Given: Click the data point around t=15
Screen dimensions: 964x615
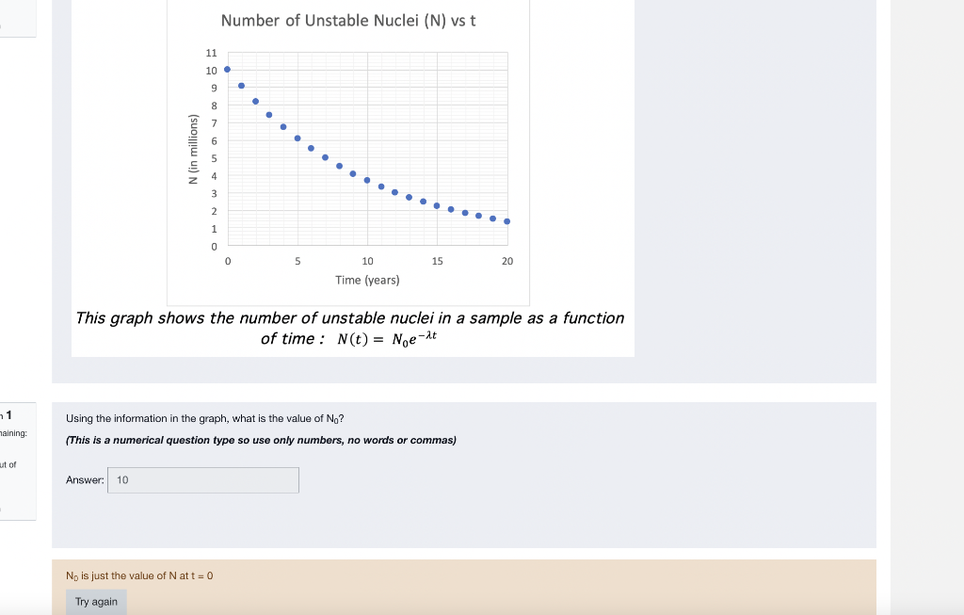Looking at the screenshot, I should (437, 203).
